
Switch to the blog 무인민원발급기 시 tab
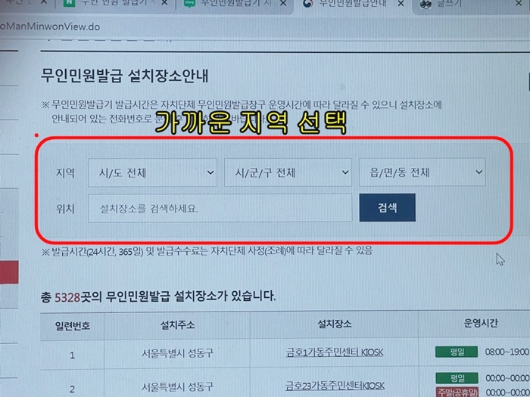coord(233,4)
